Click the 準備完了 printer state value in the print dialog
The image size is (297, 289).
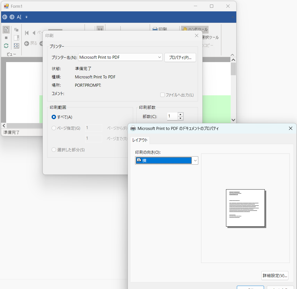pos(83,68)
